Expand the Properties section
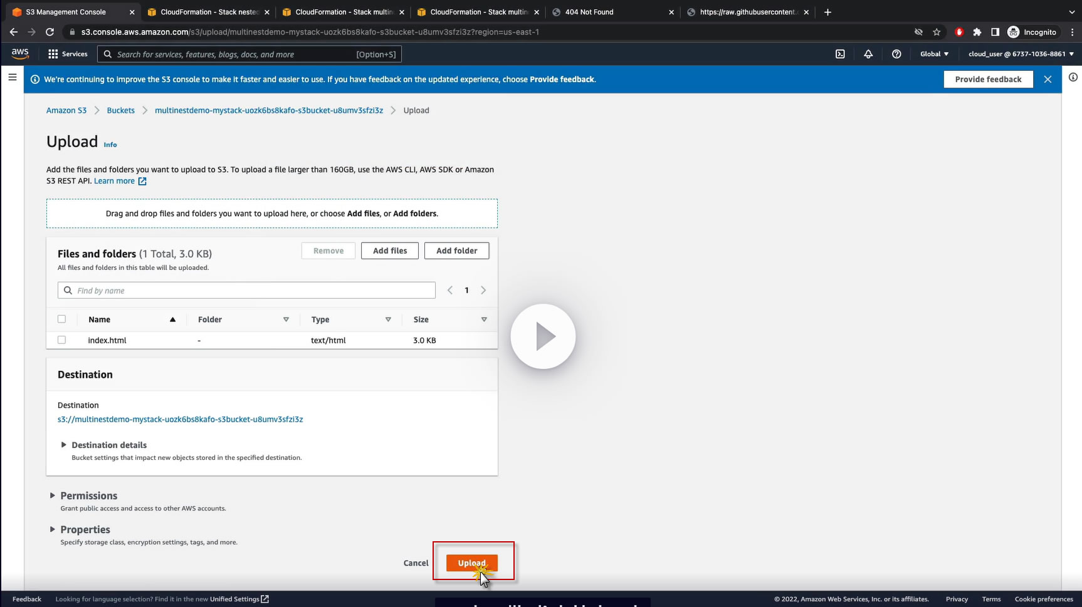This screenshot has width=1082, height=607. coord(53,529)
